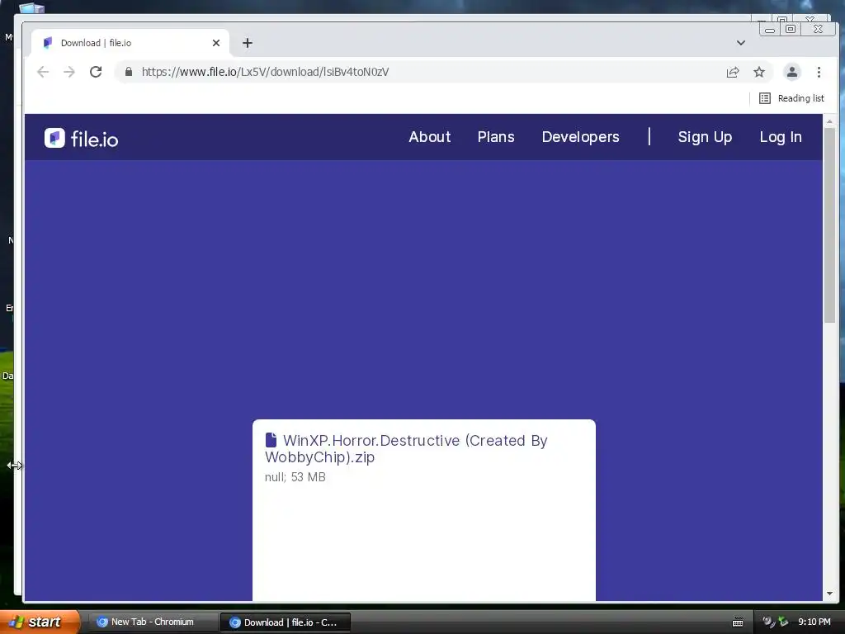
Task: Close the Chromium window
Action: click(x=818, y=29)
